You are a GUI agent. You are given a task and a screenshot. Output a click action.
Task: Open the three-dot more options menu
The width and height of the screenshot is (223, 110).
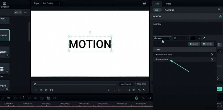25,13
